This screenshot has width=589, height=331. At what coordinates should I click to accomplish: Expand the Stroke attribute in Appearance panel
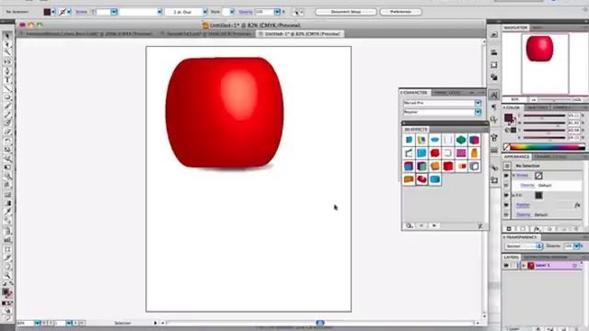pos(514,176)
